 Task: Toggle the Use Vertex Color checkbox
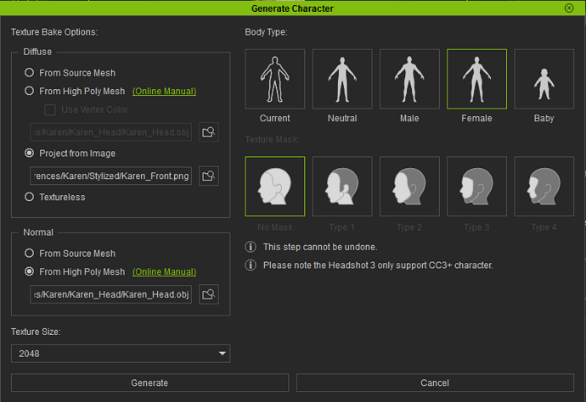tap(50, 109)
